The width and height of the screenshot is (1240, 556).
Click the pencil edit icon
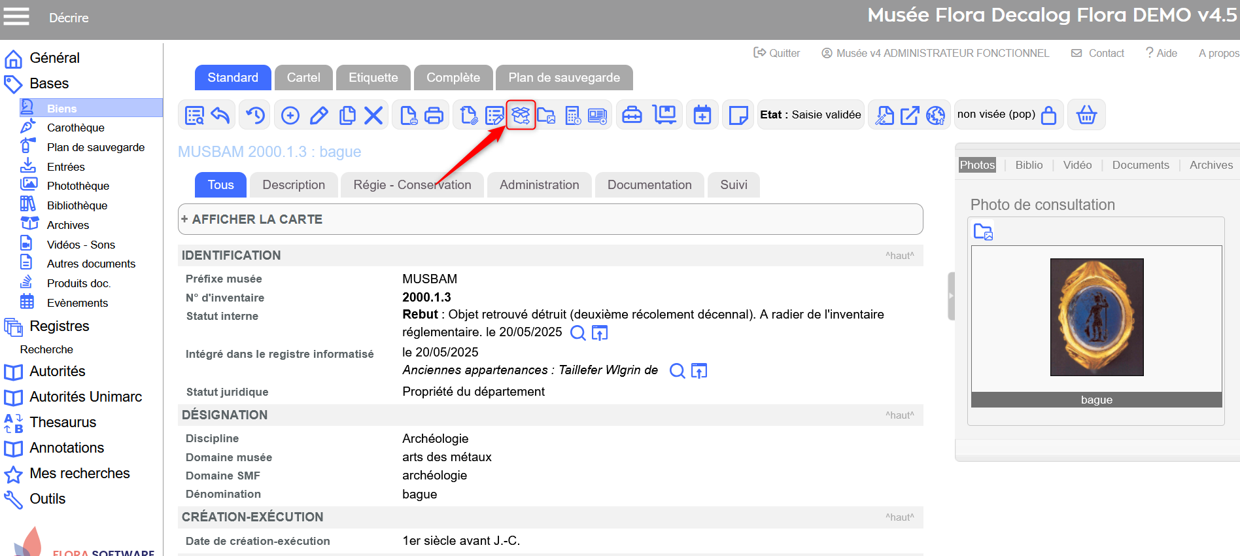coord(319,115)
